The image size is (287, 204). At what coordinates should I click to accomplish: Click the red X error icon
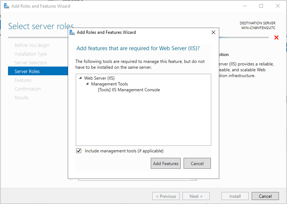276,37
